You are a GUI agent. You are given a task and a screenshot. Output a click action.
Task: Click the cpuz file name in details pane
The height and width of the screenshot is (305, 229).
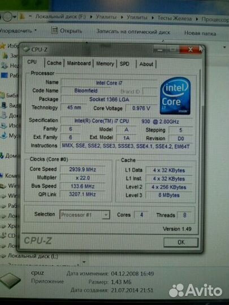[37, 273]
